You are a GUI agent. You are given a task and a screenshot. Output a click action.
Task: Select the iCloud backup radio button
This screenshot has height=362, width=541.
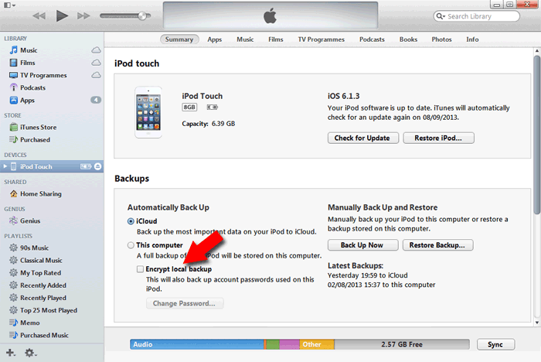pyautogui.click(x=131, y=221)
